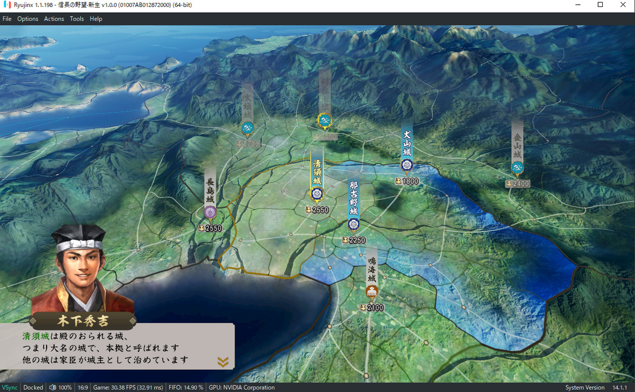Click green 清須城 text in the dialogue

36,336
